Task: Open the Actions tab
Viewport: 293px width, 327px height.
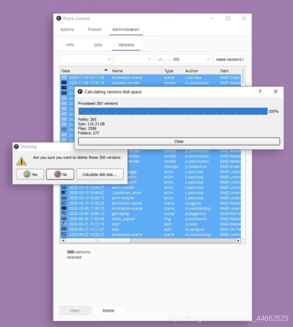Action: pos(67,29)
